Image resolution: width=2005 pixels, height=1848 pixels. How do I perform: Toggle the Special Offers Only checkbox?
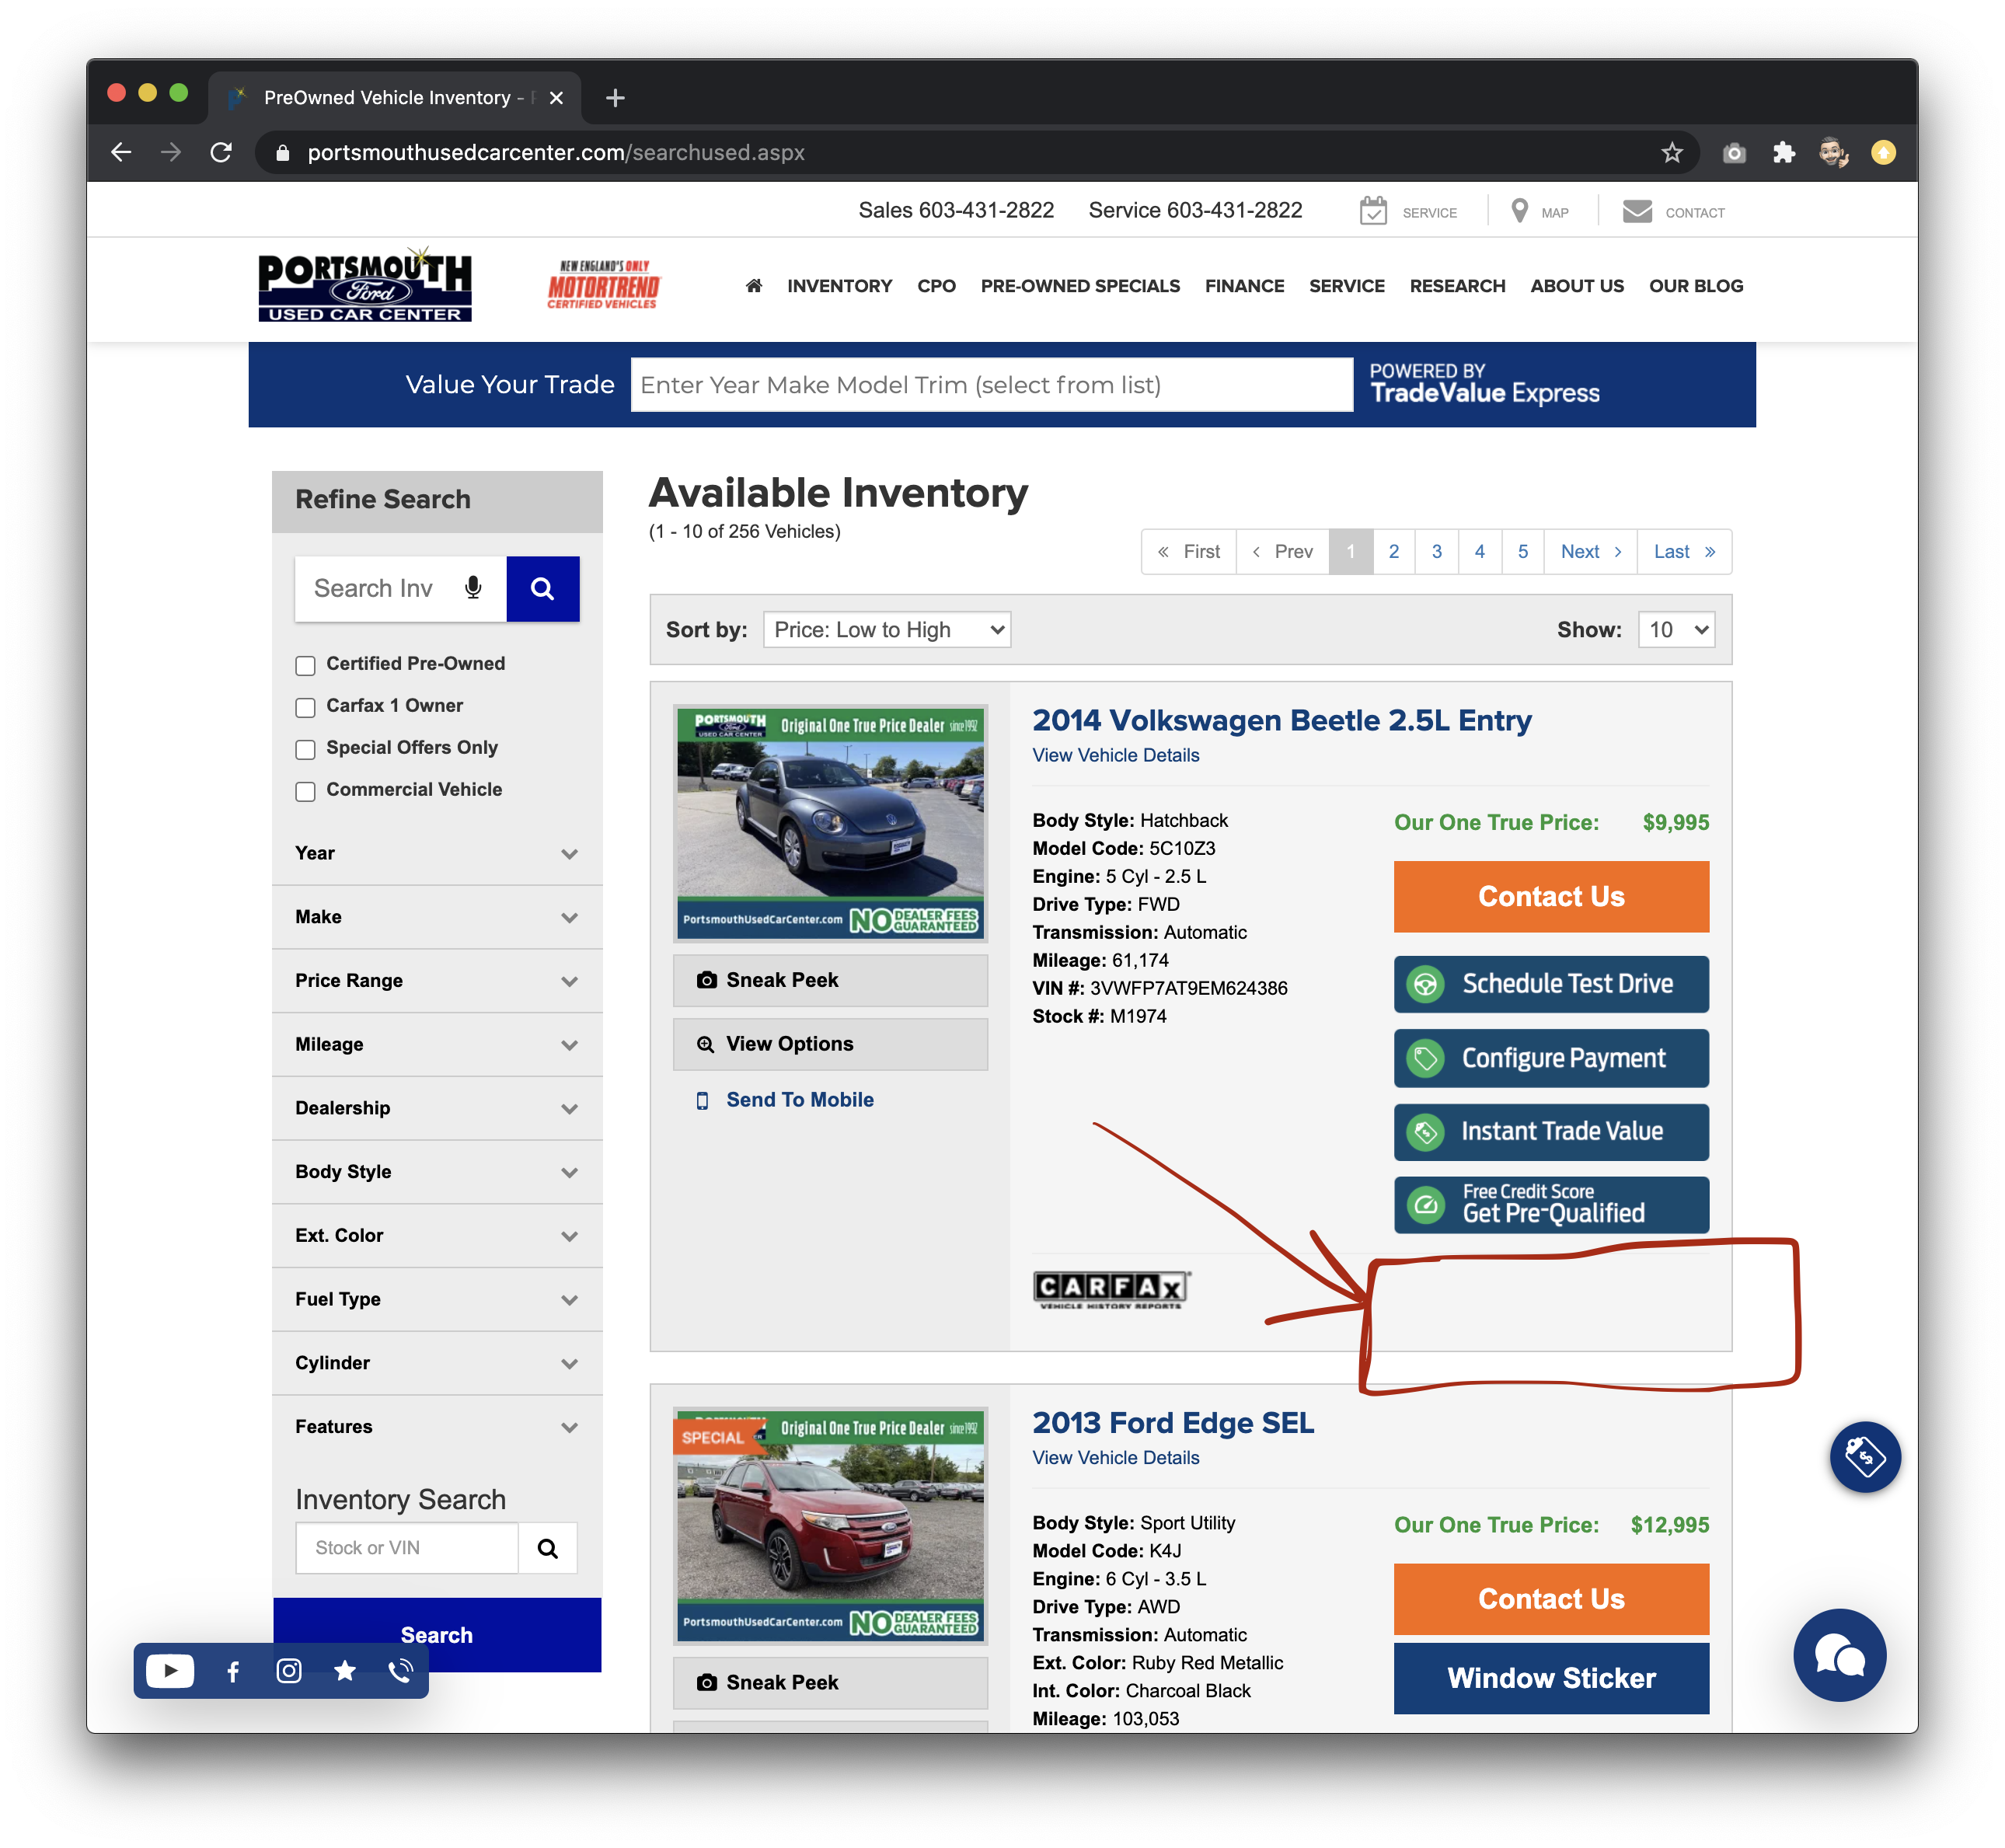coord(306,749)
